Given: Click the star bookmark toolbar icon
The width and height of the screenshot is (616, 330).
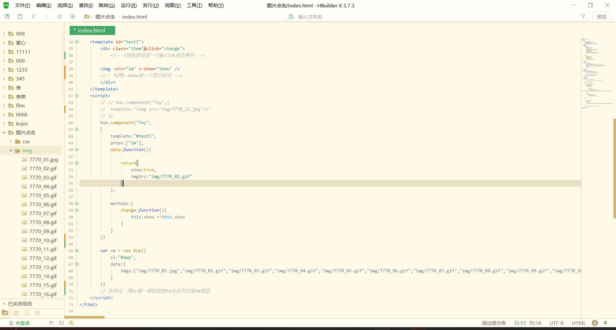Looking at the screenshot, I should (60, 16).
